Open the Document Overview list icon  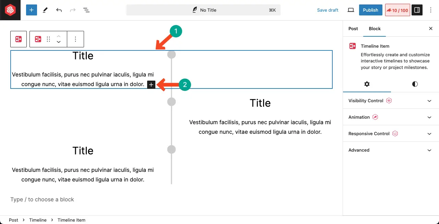click(x=86, y=10)
